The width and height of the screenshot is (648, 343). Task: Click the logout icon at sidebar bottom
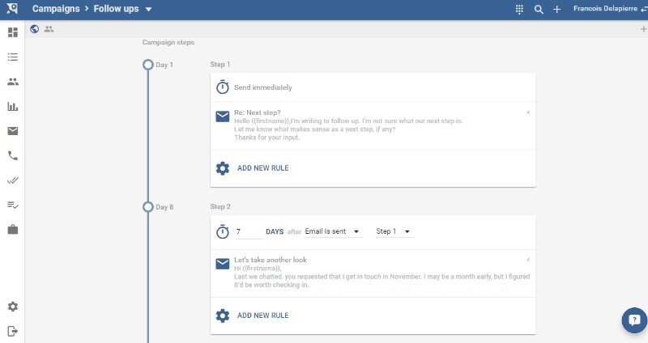coord(12,331)
